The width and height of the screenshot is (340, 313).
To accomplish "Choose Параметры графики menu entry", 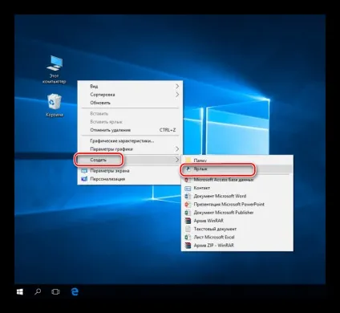I will pos(130,148).
